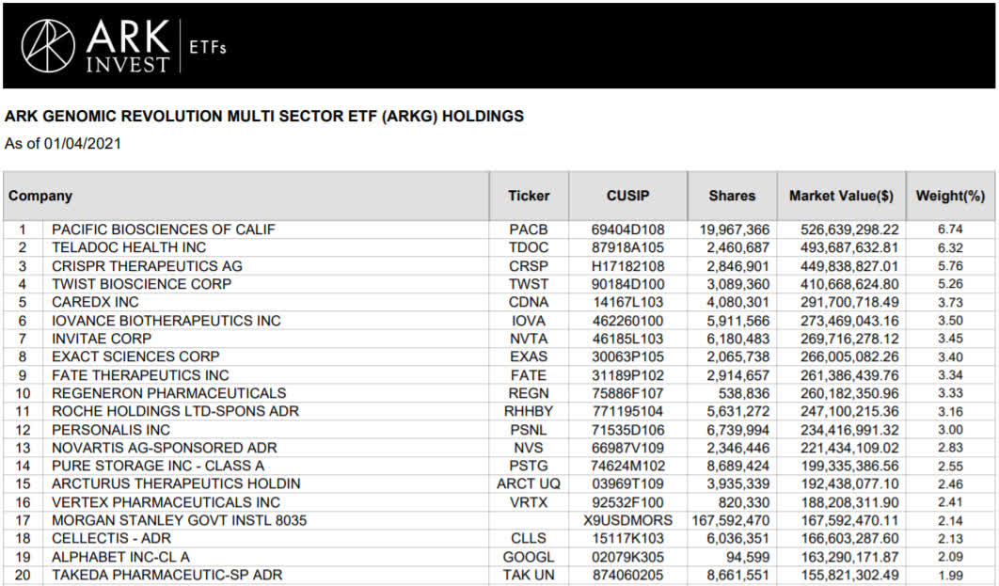Image resolution: width=999 pixels, height=586 pixels.
Task: Click the CUSIP column header
Action: pyautogui.click(x=627, y=197)
